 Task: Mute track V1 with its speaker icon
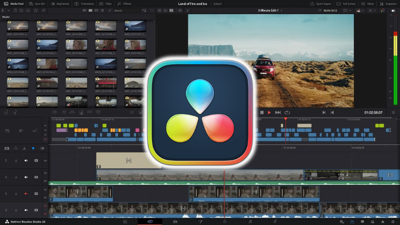point(26,210)
